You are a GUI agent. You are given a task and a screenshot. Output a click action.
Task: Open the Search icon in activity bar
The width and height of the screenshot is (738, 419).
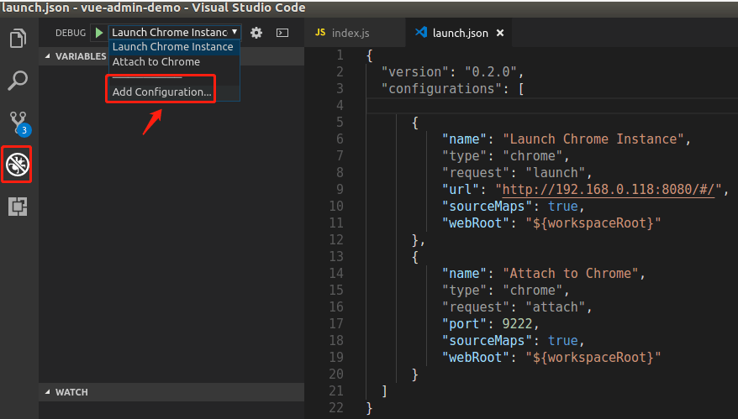18,81
